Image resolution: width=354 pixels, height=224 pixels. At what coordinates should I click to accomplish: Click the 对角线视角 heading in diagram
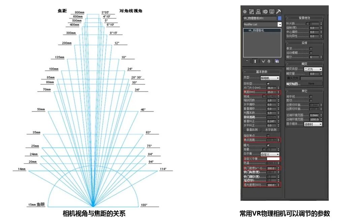click(x=131, y=10)
